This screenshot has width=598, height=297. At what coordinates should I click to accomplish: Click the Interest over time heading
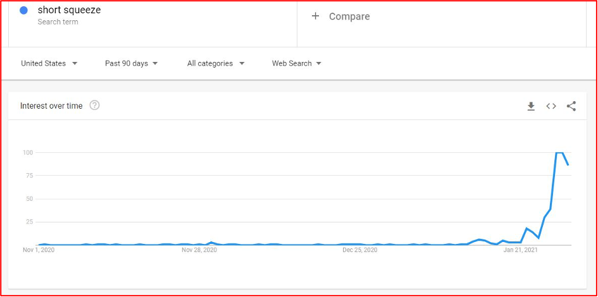coord(51,106)
